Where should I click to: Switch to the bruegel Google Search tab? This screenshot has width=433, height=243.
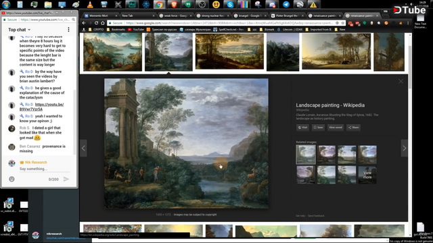tap(250, 16)
